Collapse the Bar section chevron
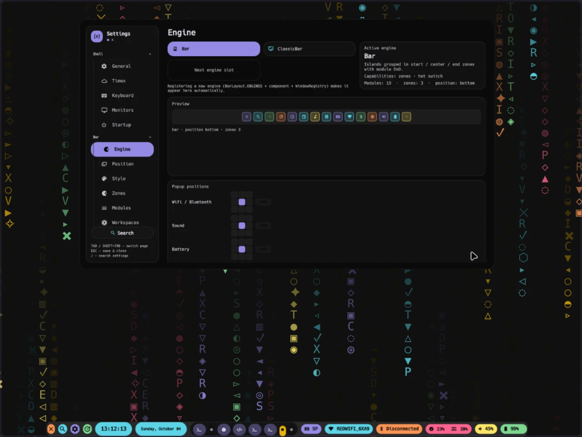 click(x=150, y=137)
